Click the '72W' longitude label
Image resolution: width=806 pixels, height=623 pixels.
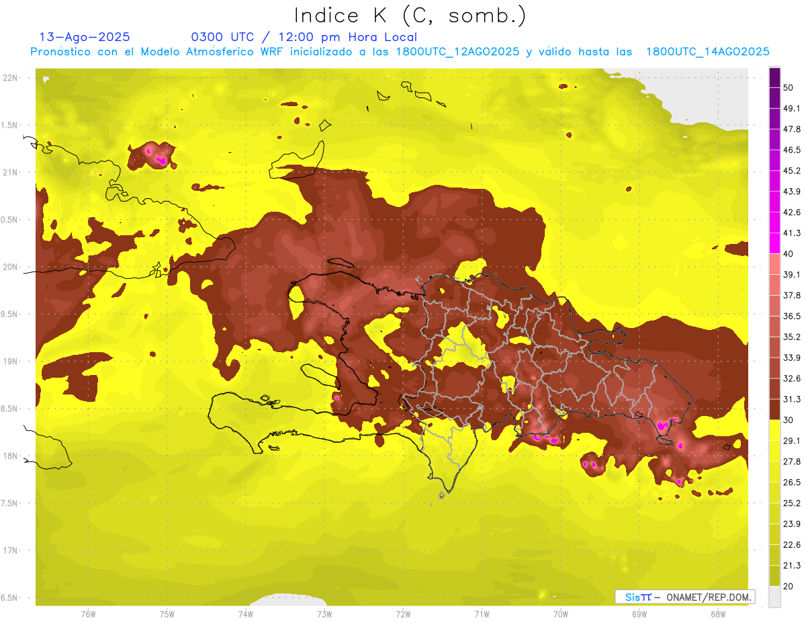pyautogui.click(x=403, y=614)
